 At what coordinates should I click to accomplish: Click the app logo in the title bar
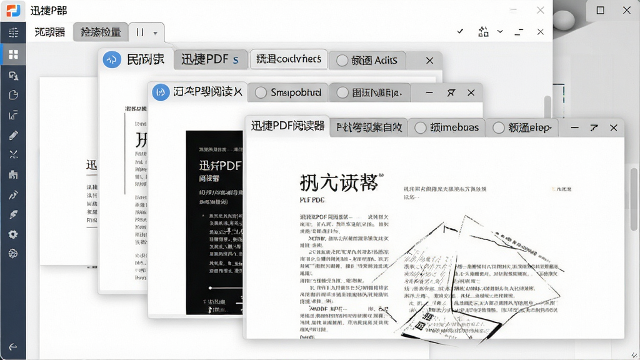(13, 10)
